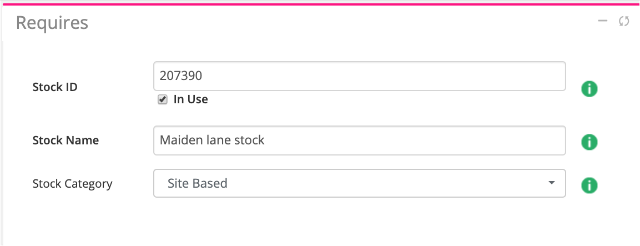Image resolution: width=640 pixels, height=246 pixels.
Task: Click the pink accent bar atop panel
Action: point(320,3)
